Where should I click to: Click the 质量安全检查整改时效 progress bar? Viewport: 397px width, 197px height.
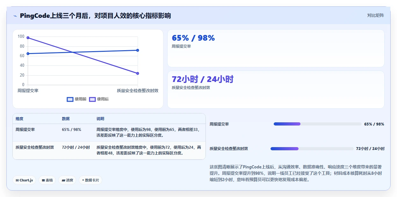(x=312, y=149)
